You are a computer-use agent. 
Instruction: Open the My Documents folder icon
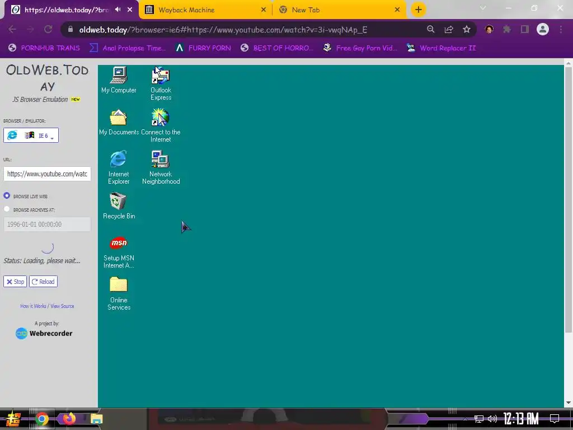tap(119, 122)
